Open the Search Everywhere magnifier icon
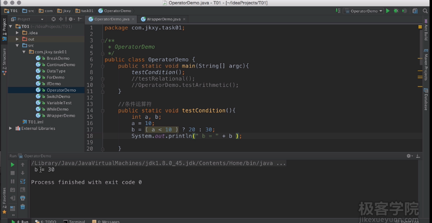432x223 pixels. [426, 11]
